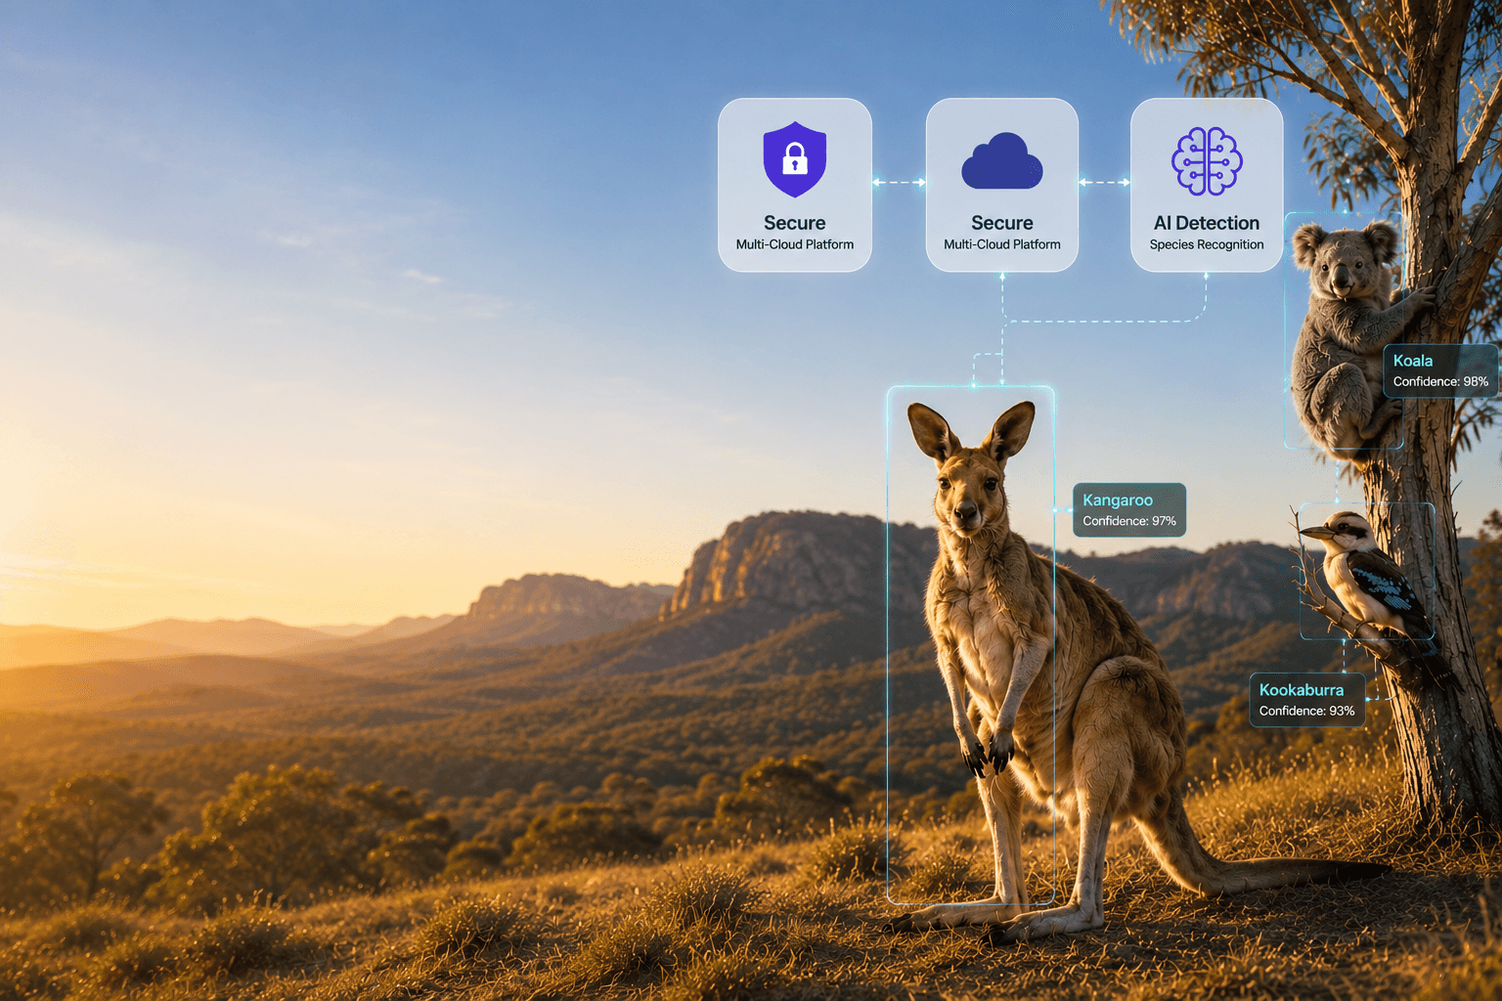The width and height of the screenshot is (1502, 1001).
Task: Click "Multi-Cloud Platform" text under the shield card
Action: click(x=795, y=244)
